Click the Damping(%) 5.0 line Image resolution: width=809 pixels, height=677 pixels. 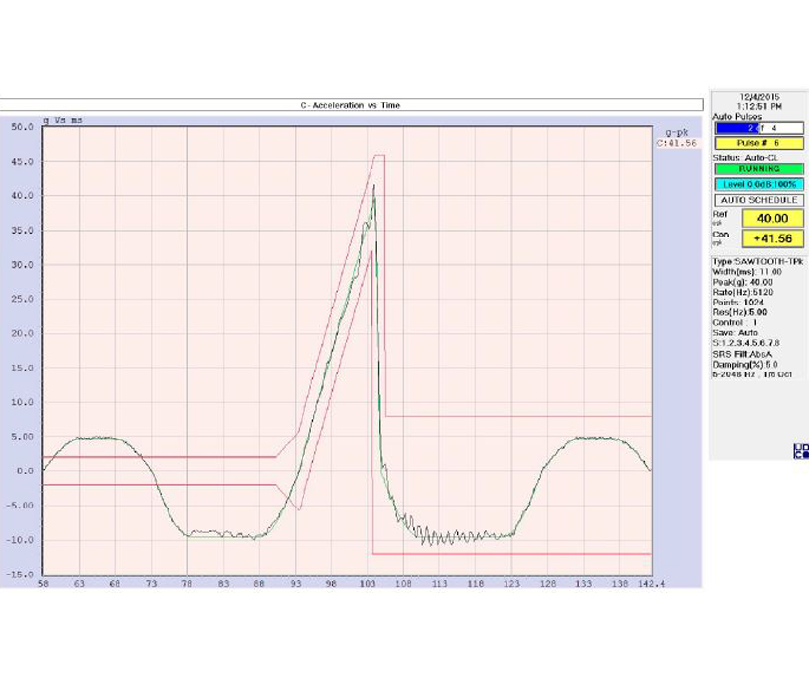[x=745, y=365]
